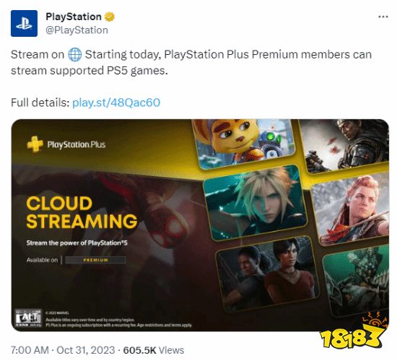The image size is (397, 361).
Task: Select the Ghost of Tsushima samurai thumbnail
Action: point(345,146)
